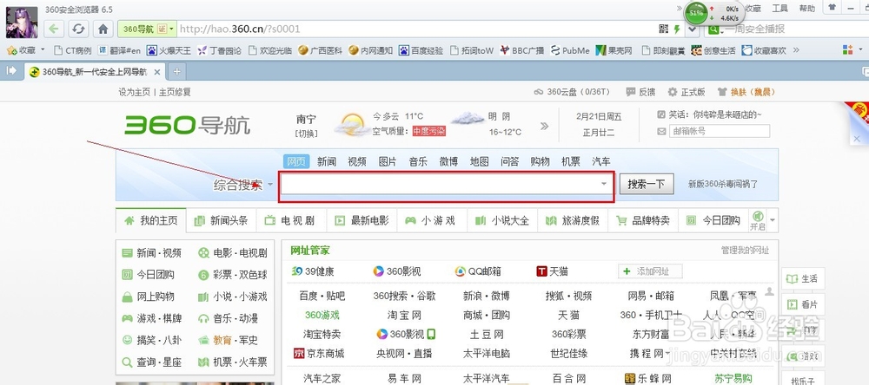Go to home with the house icon

pyautogui.click(x=103, y=29)
